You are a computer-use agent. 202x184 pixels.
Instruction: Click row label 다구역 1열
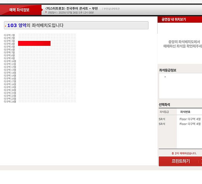pyautogui.click(x=9, y=35)
